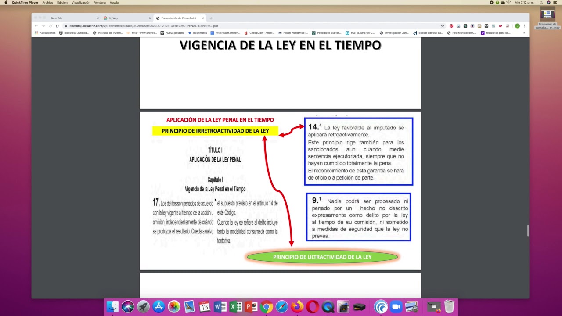Open the Visualización menu

pyautogui.click(x=81, y=3)
